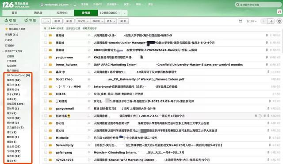The height and width of the screenshot is (164, 283).
Task: Flag the Serendipity email
Action: 89,145
